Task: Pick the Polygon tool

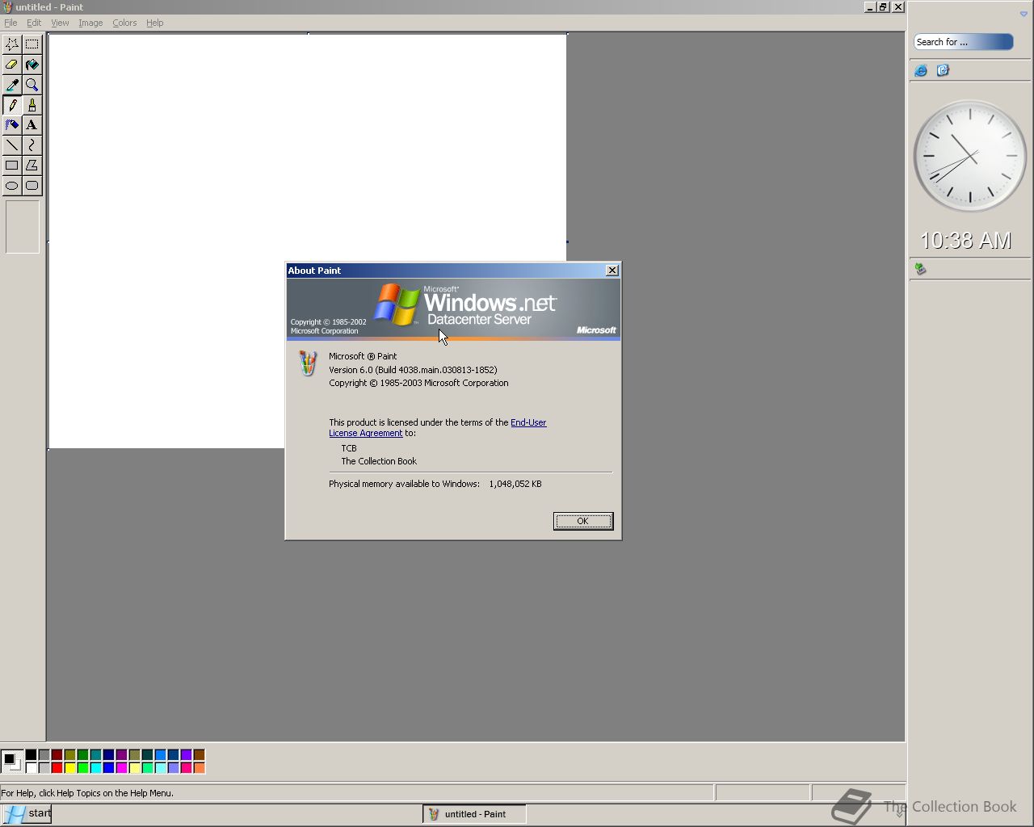Action: (32, 166)
